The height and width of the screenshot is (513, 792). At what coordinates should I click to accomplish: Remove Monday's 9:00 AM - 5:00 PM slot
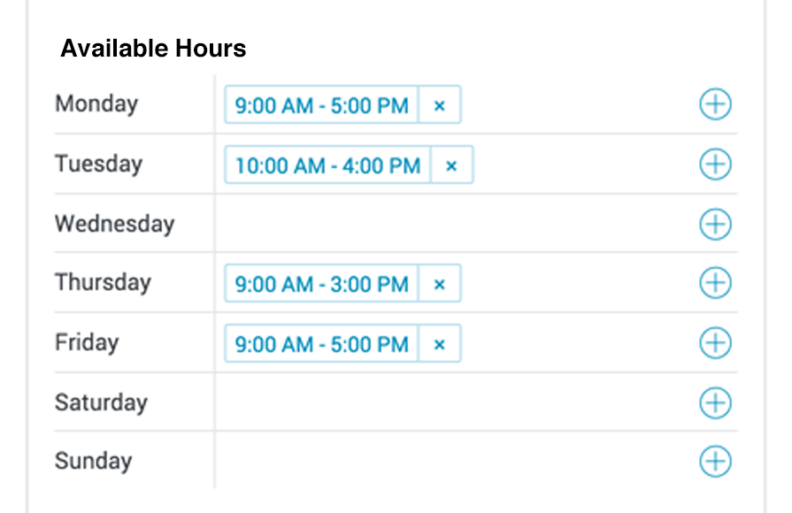pos(440,106)
